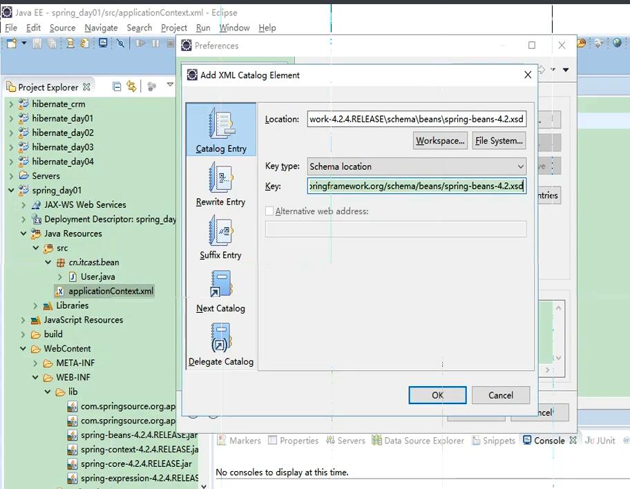Open the Properties tab

point(294,441)
